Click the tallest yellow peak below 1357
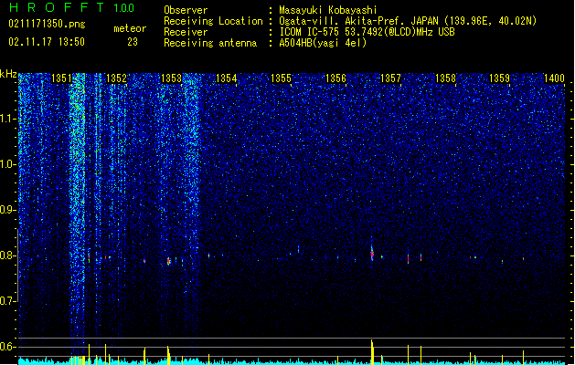 pyautogui.click(x=372, y=352)
